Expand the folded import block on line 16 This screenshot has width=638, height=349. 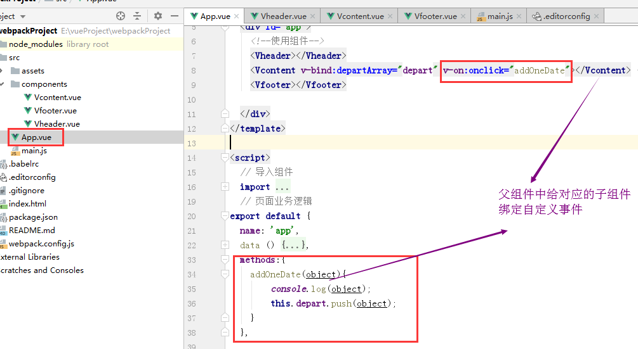[x=225, y=187]
